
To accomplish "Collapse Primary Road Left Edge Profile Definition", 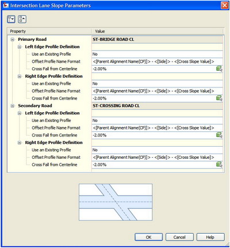I will (20, 47).
